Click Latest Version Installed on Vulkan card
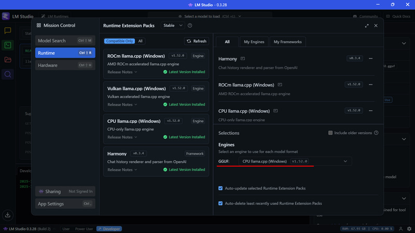Image resolution: width=415 pixels, height=233 pixels. (x=184, y=105)
